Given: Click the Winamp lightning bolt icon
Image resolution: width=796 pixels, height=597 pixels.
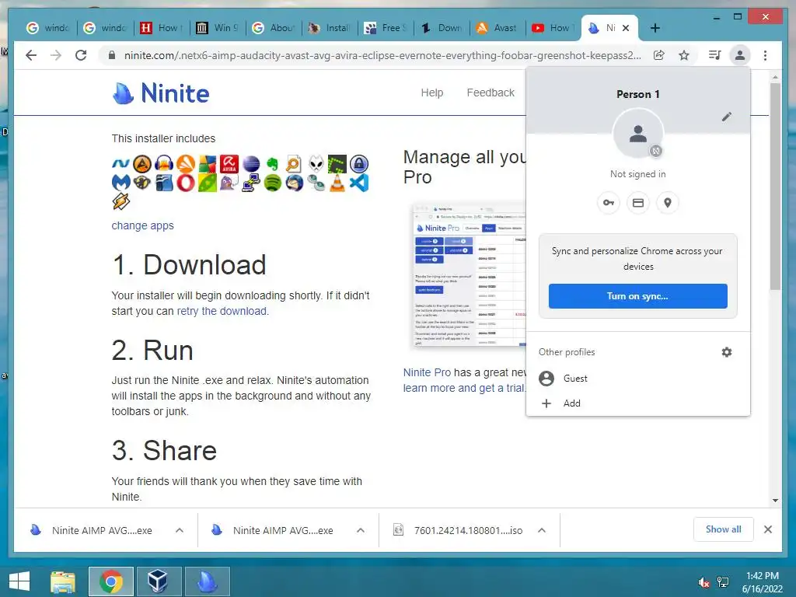Looking at the screenshot, I should [x=120, y=201].
